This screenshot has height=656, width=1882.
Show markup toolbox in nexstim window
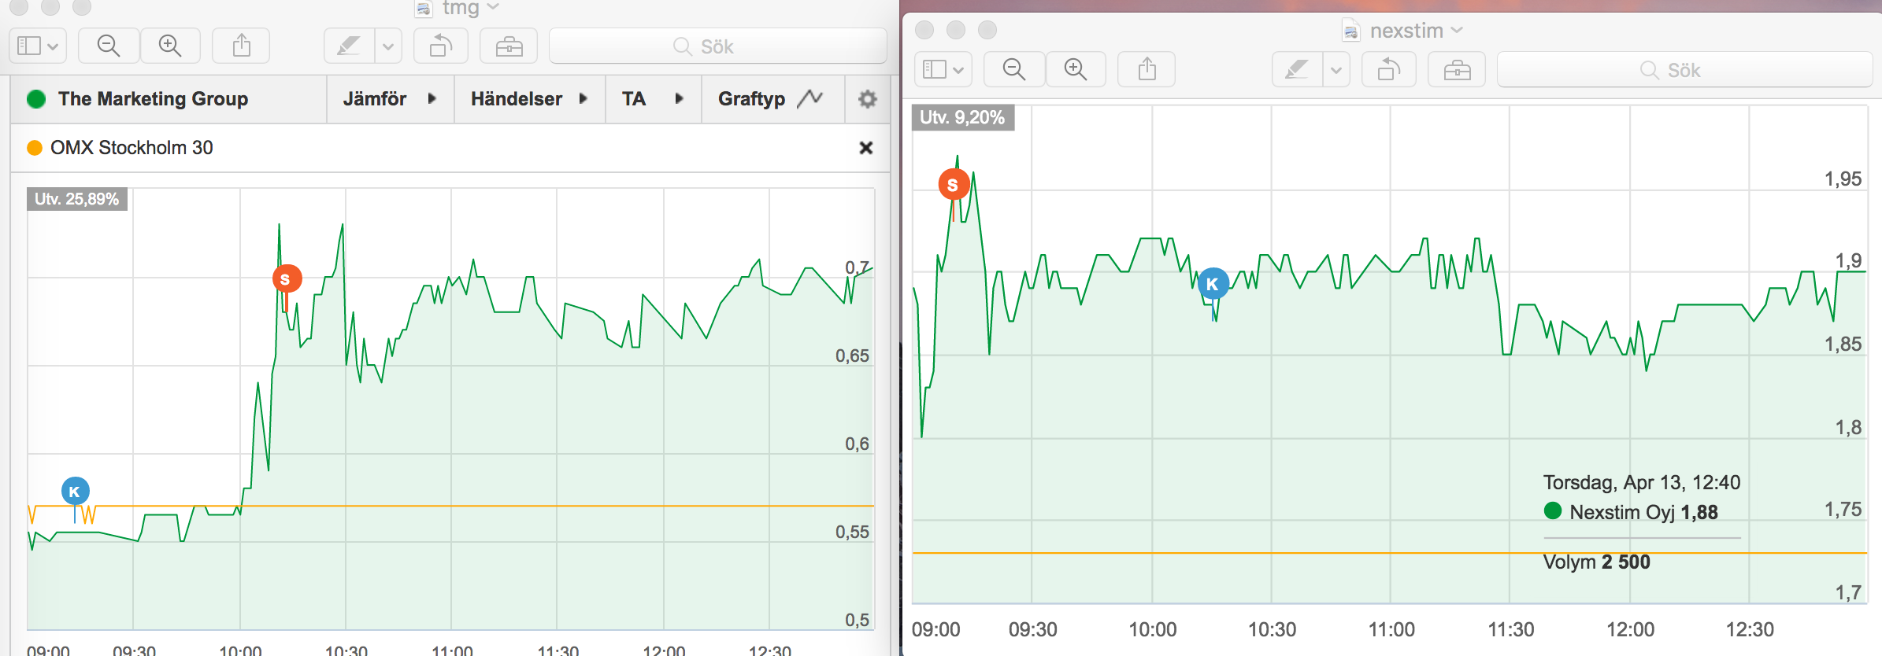(x=1457, y=69)
